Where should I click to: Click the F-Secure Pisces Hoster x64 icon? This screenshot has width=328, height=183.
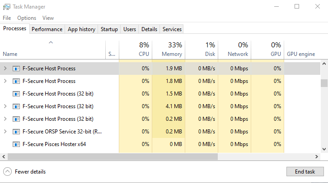[x=16, y=144]
